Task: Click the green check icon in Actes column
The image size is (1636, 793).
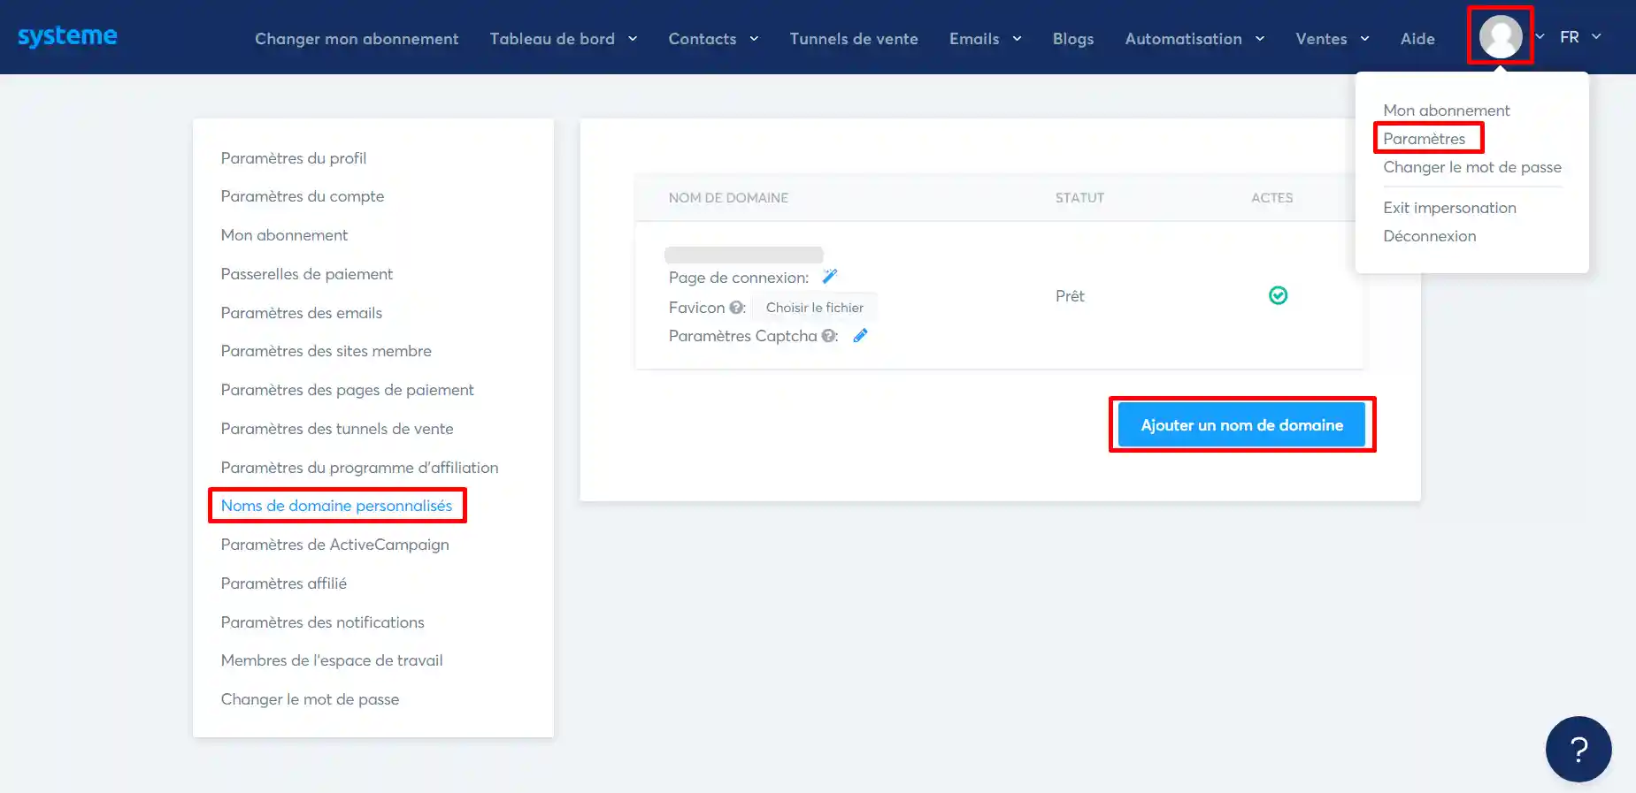Action: point(1278,295)
